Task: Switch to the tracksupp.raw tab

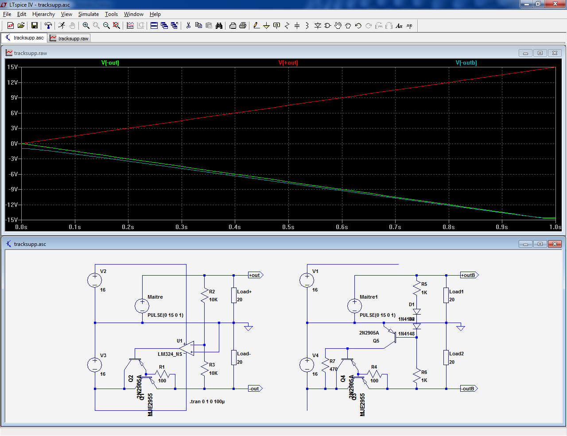Action: pos(69,39)
